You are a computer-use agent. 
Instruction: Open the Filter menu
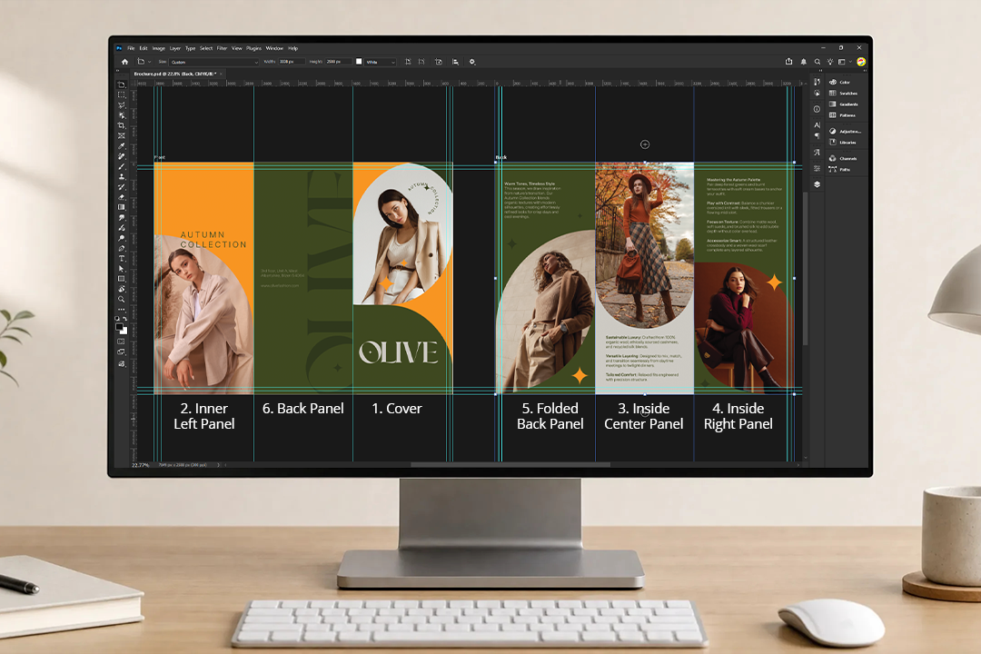(x=223, y=48)
